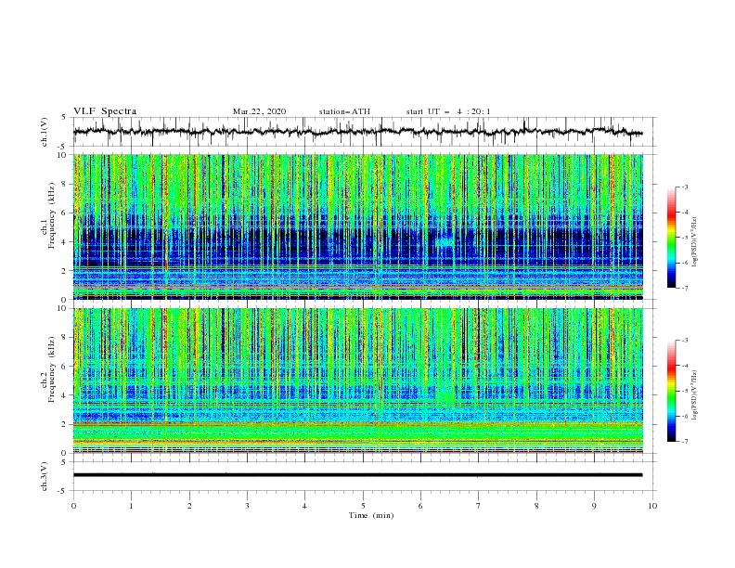Click the ch.3(V) flat waveform trace
This screenshot has width=735, height=568.
[x=358, y=475]
